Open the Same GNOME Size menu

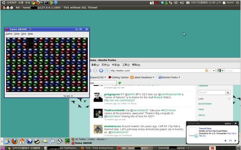(24, 33)
